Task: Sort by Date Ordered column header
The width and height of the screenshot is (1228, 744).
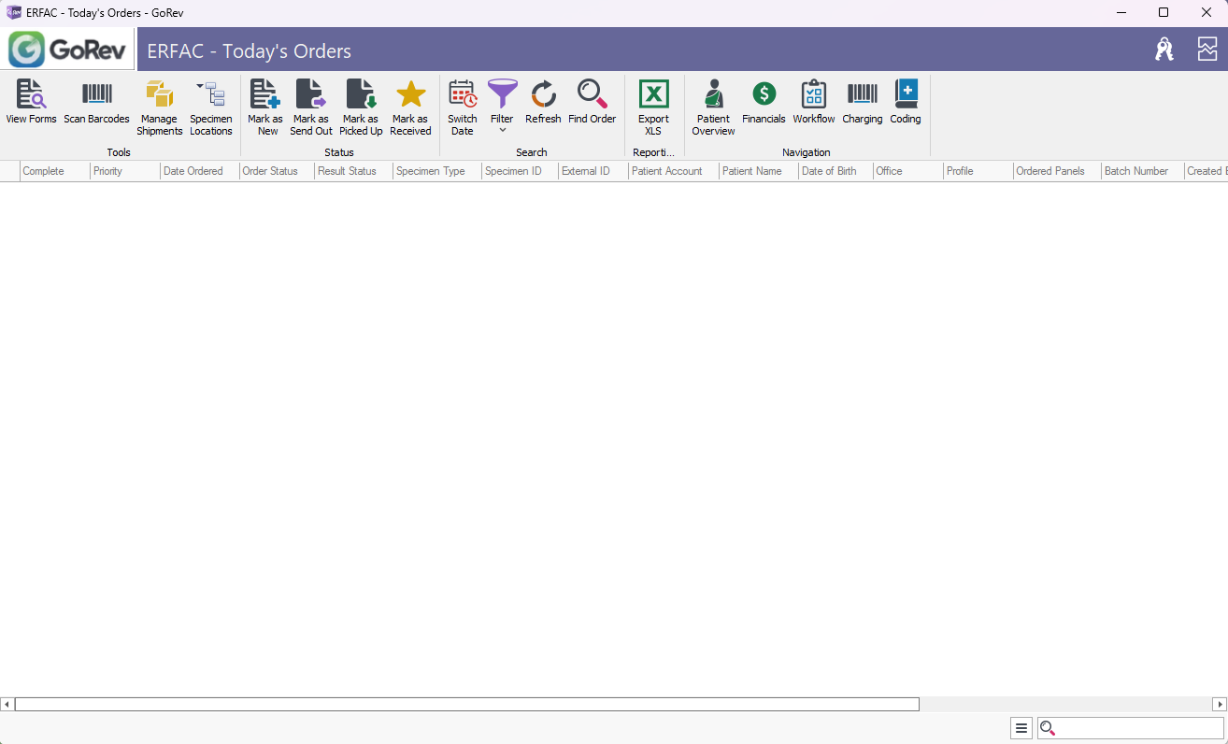Action: pos(193,171)
